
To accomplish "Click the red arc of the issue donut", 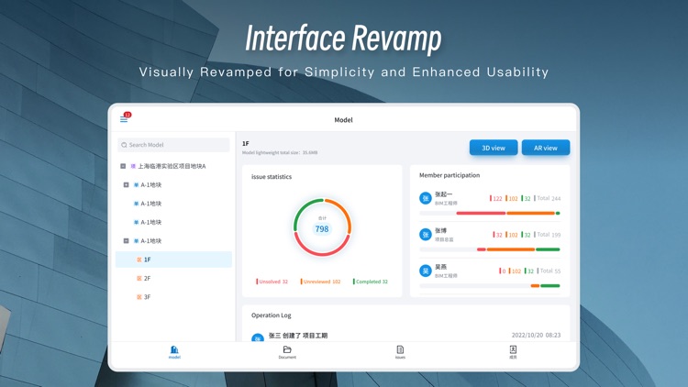I will (322, 253).
